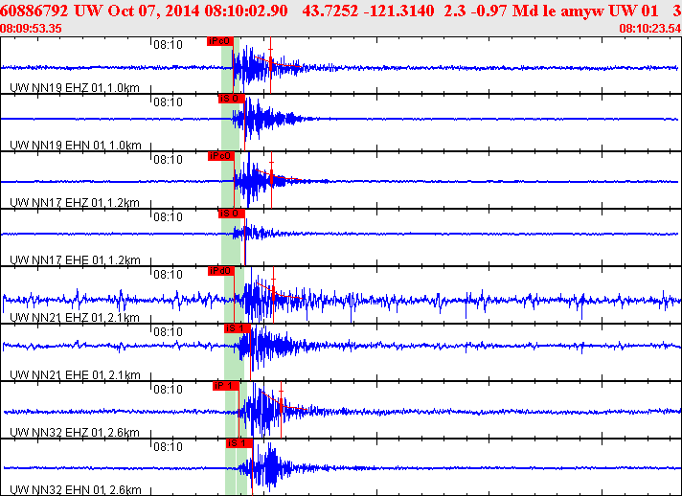Select the 'UW NN21 EHE 01 2.1km' channel label
This screenshot has width=682, height=496.
(x=76, y=374)
